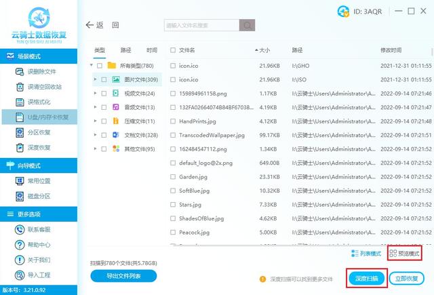This screenshot has height=295, width=434.
Task: Click the 视频文件 video type icon
Action: pyautogui.click(x=116, y=94)
